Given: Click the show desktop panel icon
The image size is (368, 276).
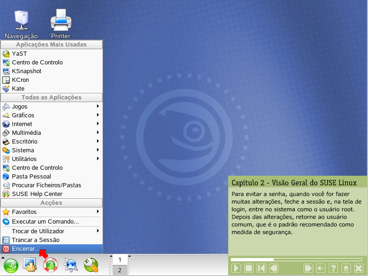Looking at the screenshot, I should 30,265.
